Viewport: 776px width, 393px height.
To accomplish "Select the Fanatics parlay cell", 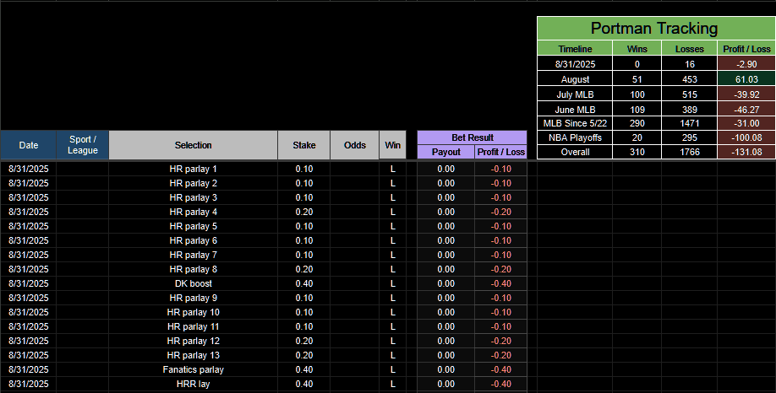I will [193, 369].
